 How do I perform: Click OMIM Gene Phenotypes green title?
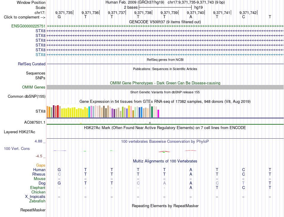[165, 83]
